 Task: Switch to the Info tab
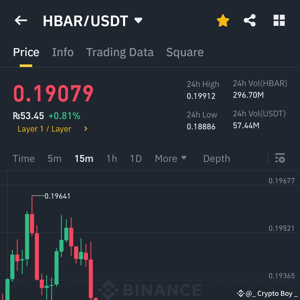(63, 52)
